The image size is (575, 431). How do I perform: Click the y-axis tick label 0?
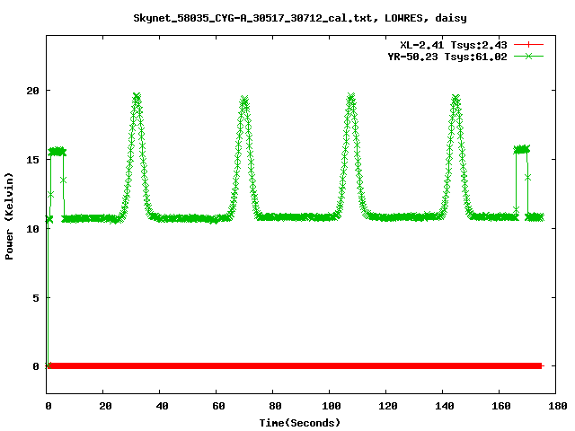pyautogui.click(x=36, y=366)
